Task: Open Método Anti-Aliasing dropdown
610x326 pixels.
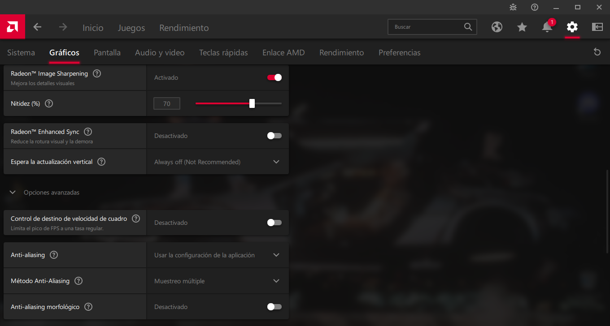Action: [218, 281]
